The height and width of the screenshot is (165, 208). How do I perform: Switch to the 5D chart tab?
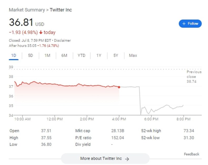31,56
